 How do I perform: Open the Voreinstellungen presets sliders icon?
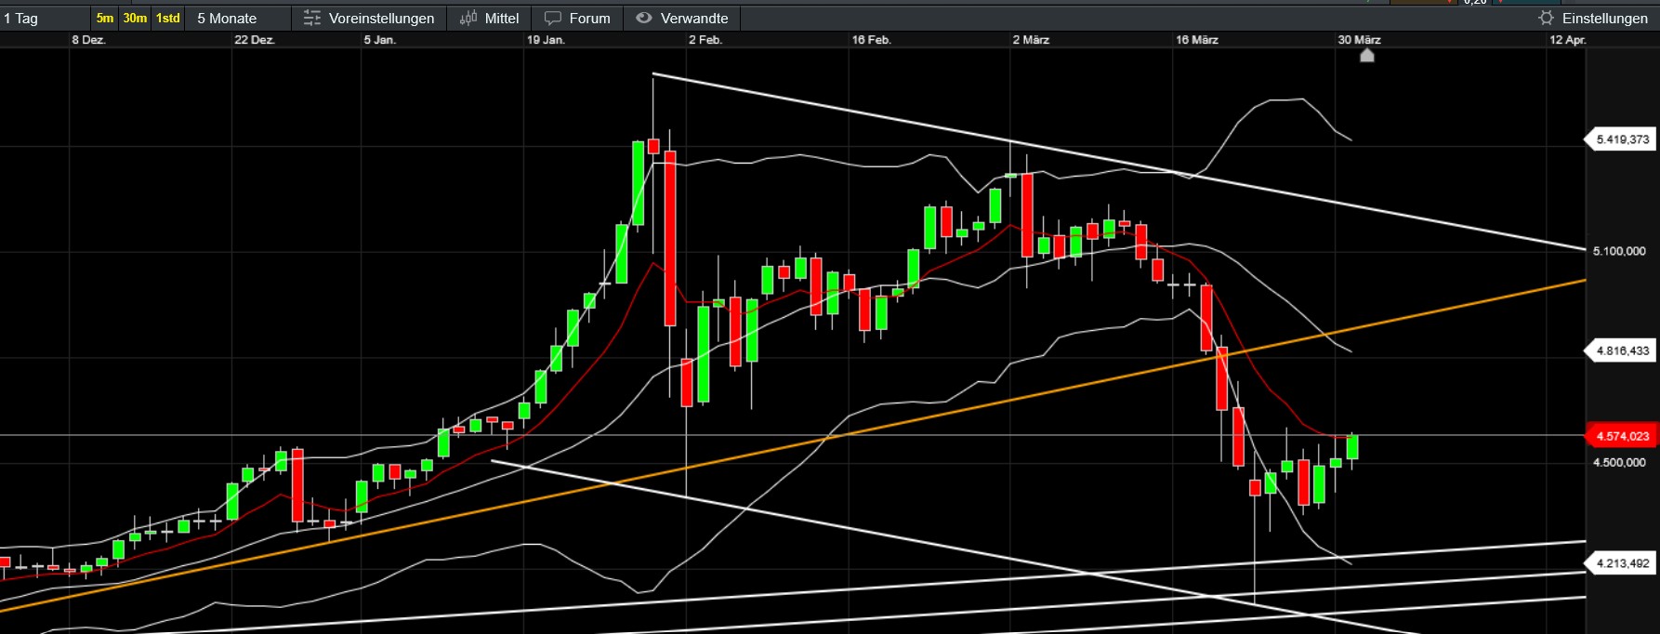[312, 19]
